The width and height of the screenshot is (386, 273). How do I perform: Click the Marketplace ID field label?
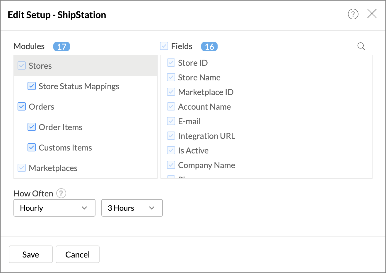(206, 92)
